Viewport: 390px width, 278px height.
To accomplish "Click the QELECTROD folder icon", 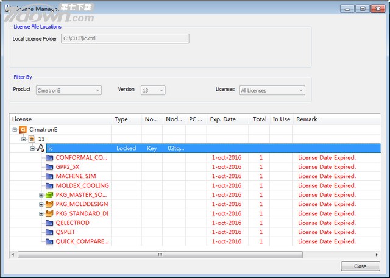I will [x=49, y=223].
